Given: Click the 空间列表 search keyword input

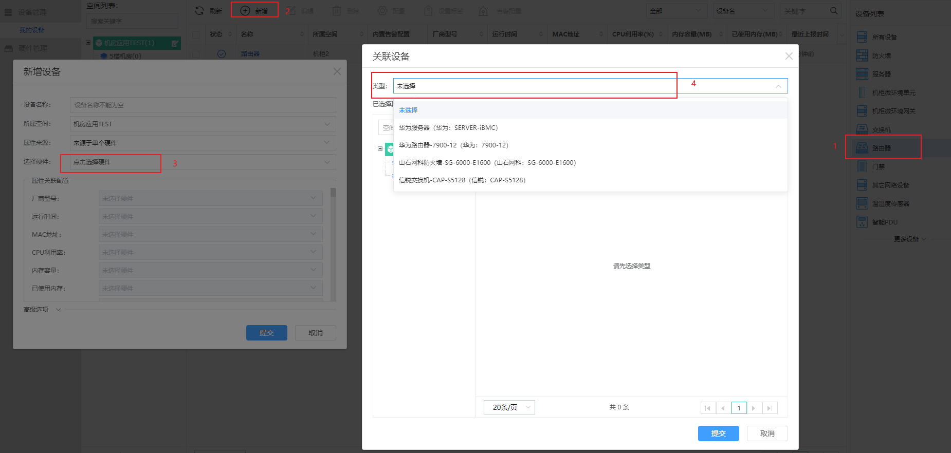Looking at the screenshot, I should tap(132, 21).
